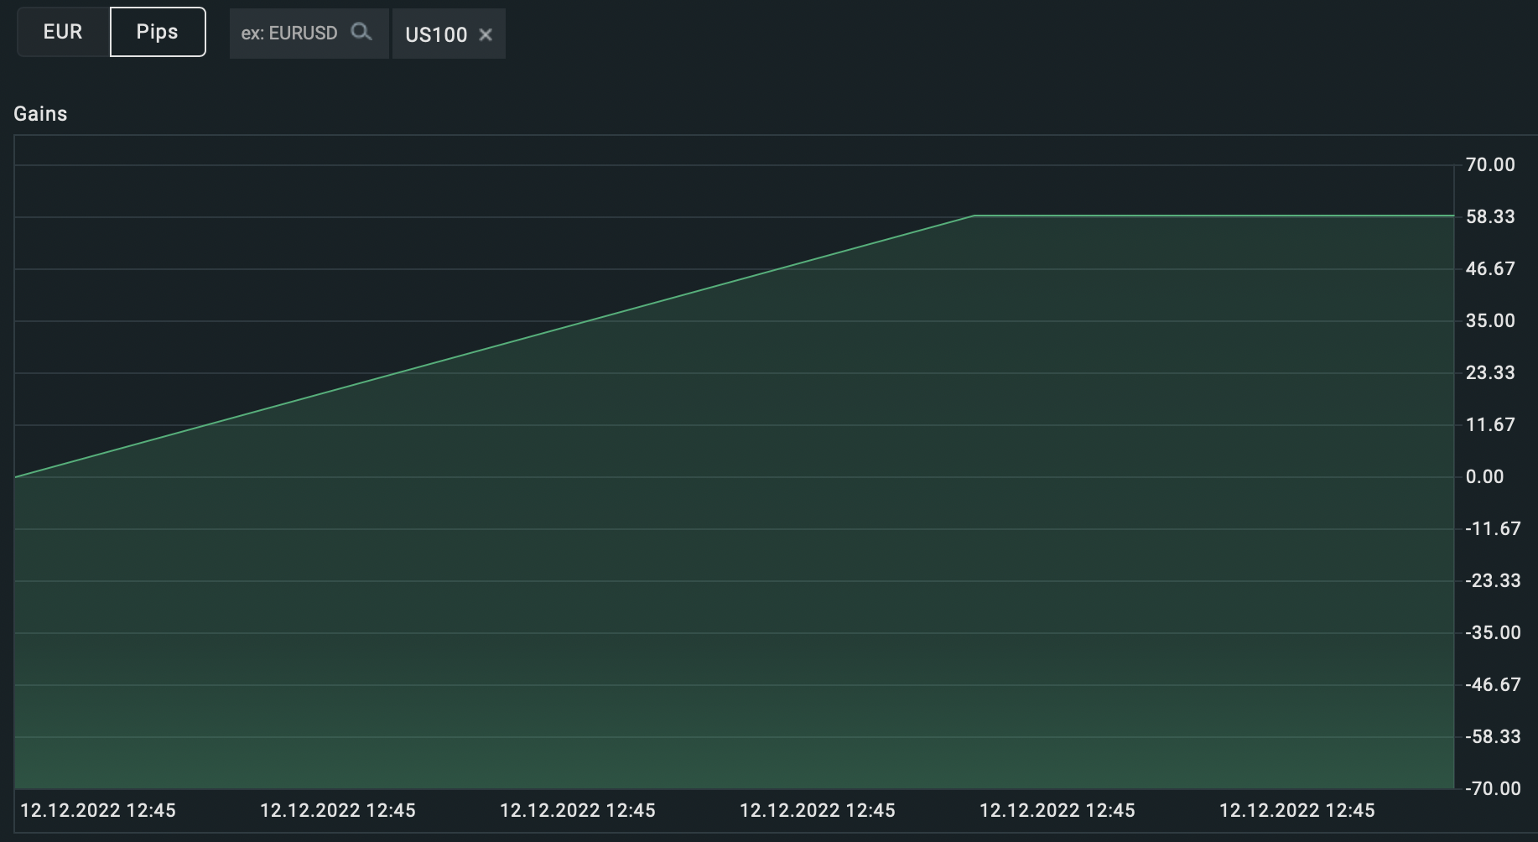
Task: Click the first 12.12.2022 12:45 time label
Action: coord(98,811)
